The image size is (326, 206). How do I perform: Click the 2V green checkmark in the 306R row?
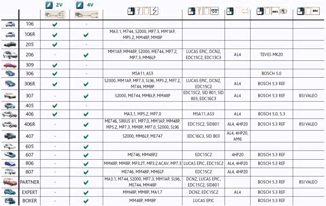coord(55,84)
